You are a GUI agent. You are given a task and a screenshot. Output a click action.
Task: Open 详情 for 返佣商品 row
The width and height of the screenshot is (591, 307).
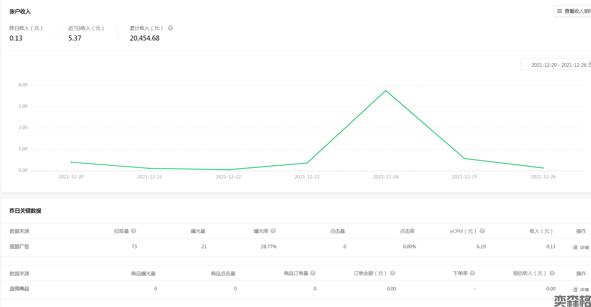click(581, 290)
